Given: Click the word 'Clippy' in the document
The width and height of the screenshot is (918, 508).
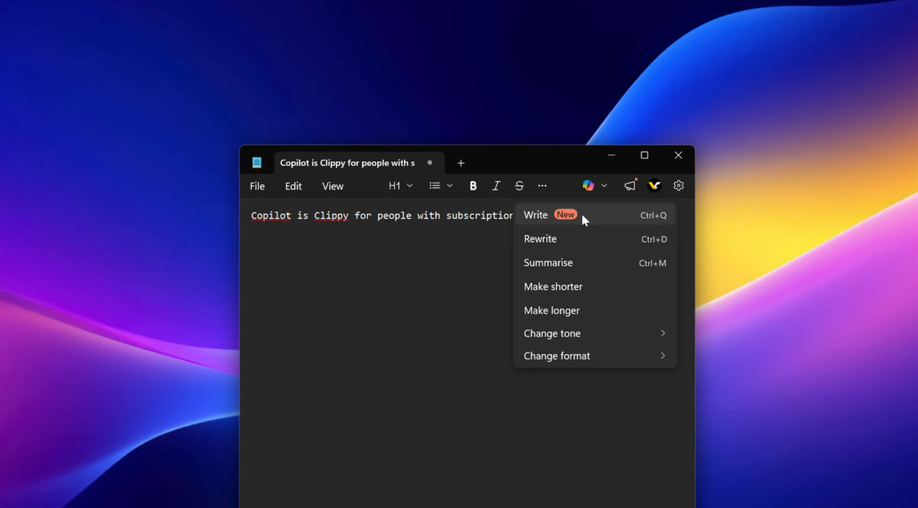Looking at the screenshot, I should coord(331,216).
